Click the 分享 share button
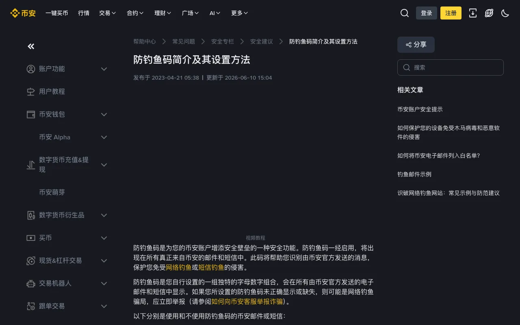 (416, 45)
